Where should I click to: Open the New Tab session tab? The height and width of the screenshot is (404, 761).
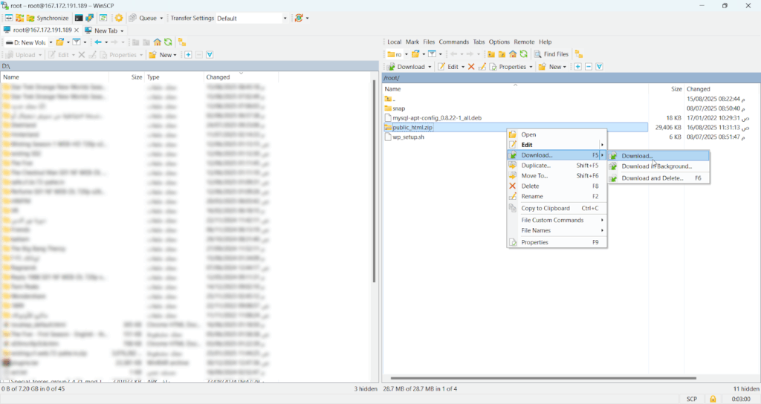[x=103, y=30]
